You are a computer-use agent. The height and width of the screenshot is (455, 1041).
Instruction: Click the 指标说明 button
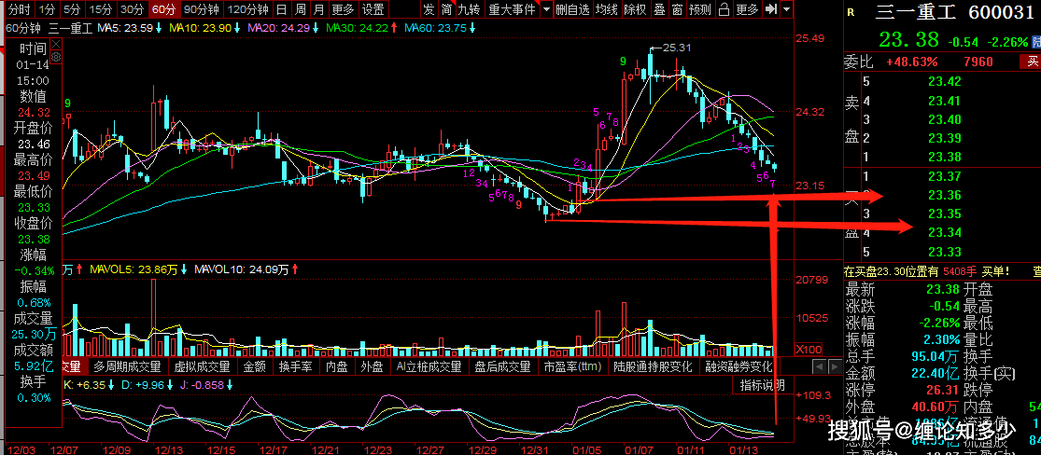[x=762, y=385]
